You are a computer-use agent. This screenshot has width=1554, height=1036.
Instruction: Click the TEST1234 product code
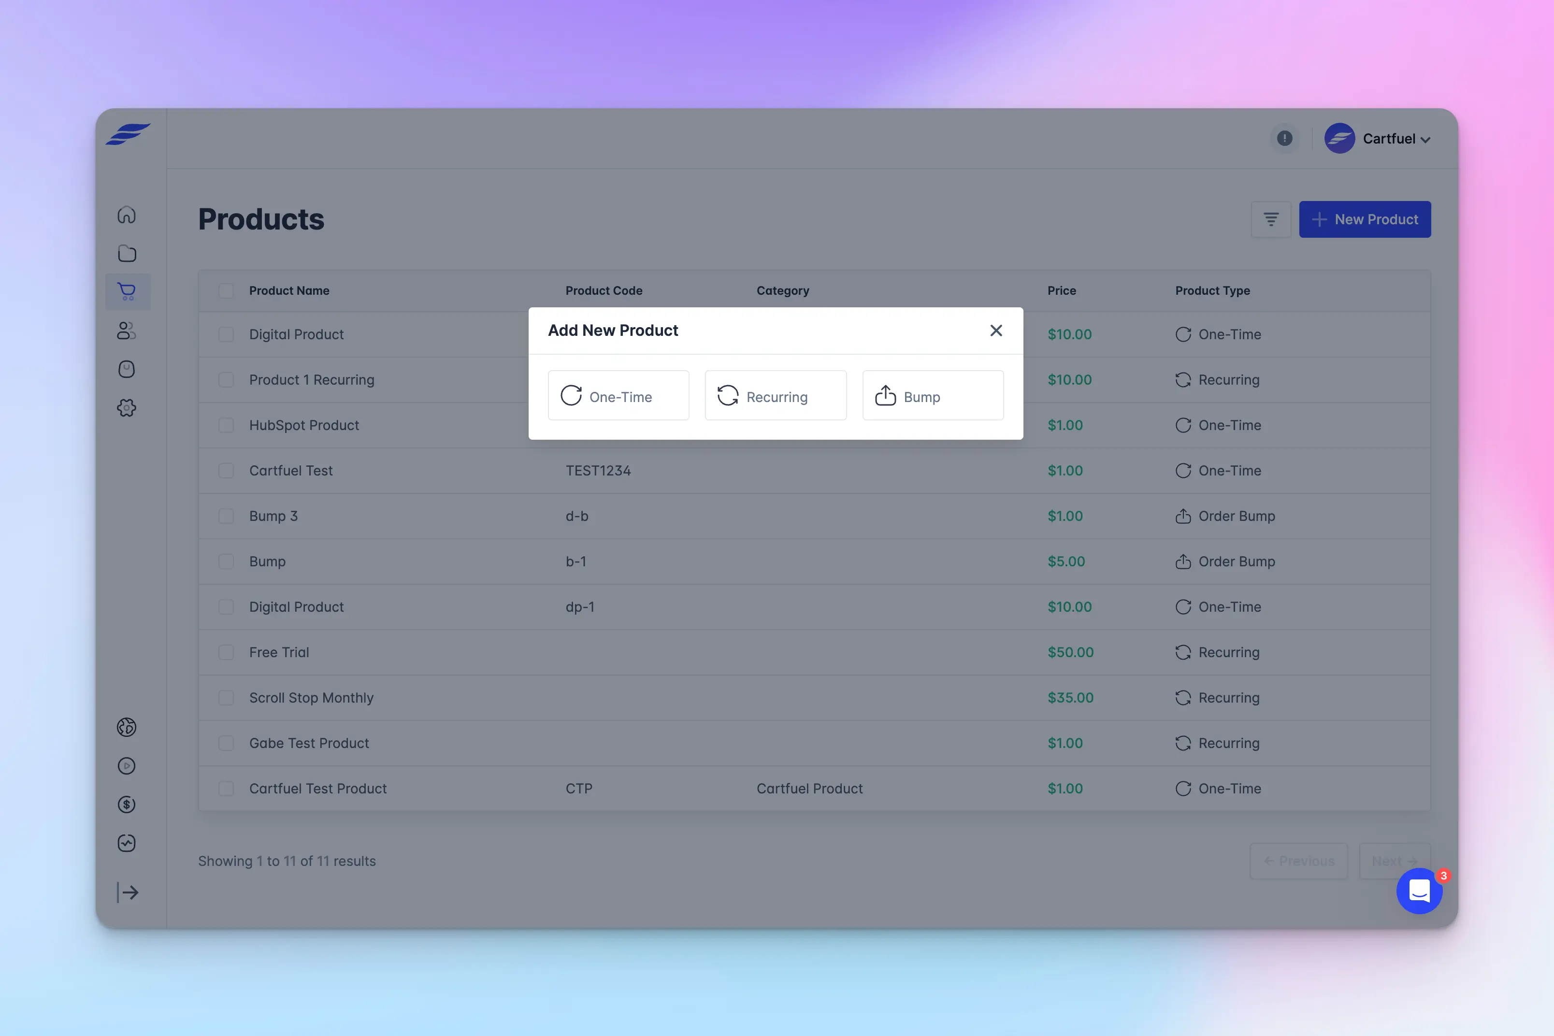(x=598, y=471)
